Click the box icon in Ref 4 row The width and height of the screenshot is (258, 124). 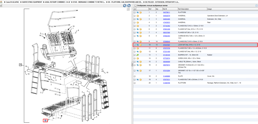[x=138, y=22]
